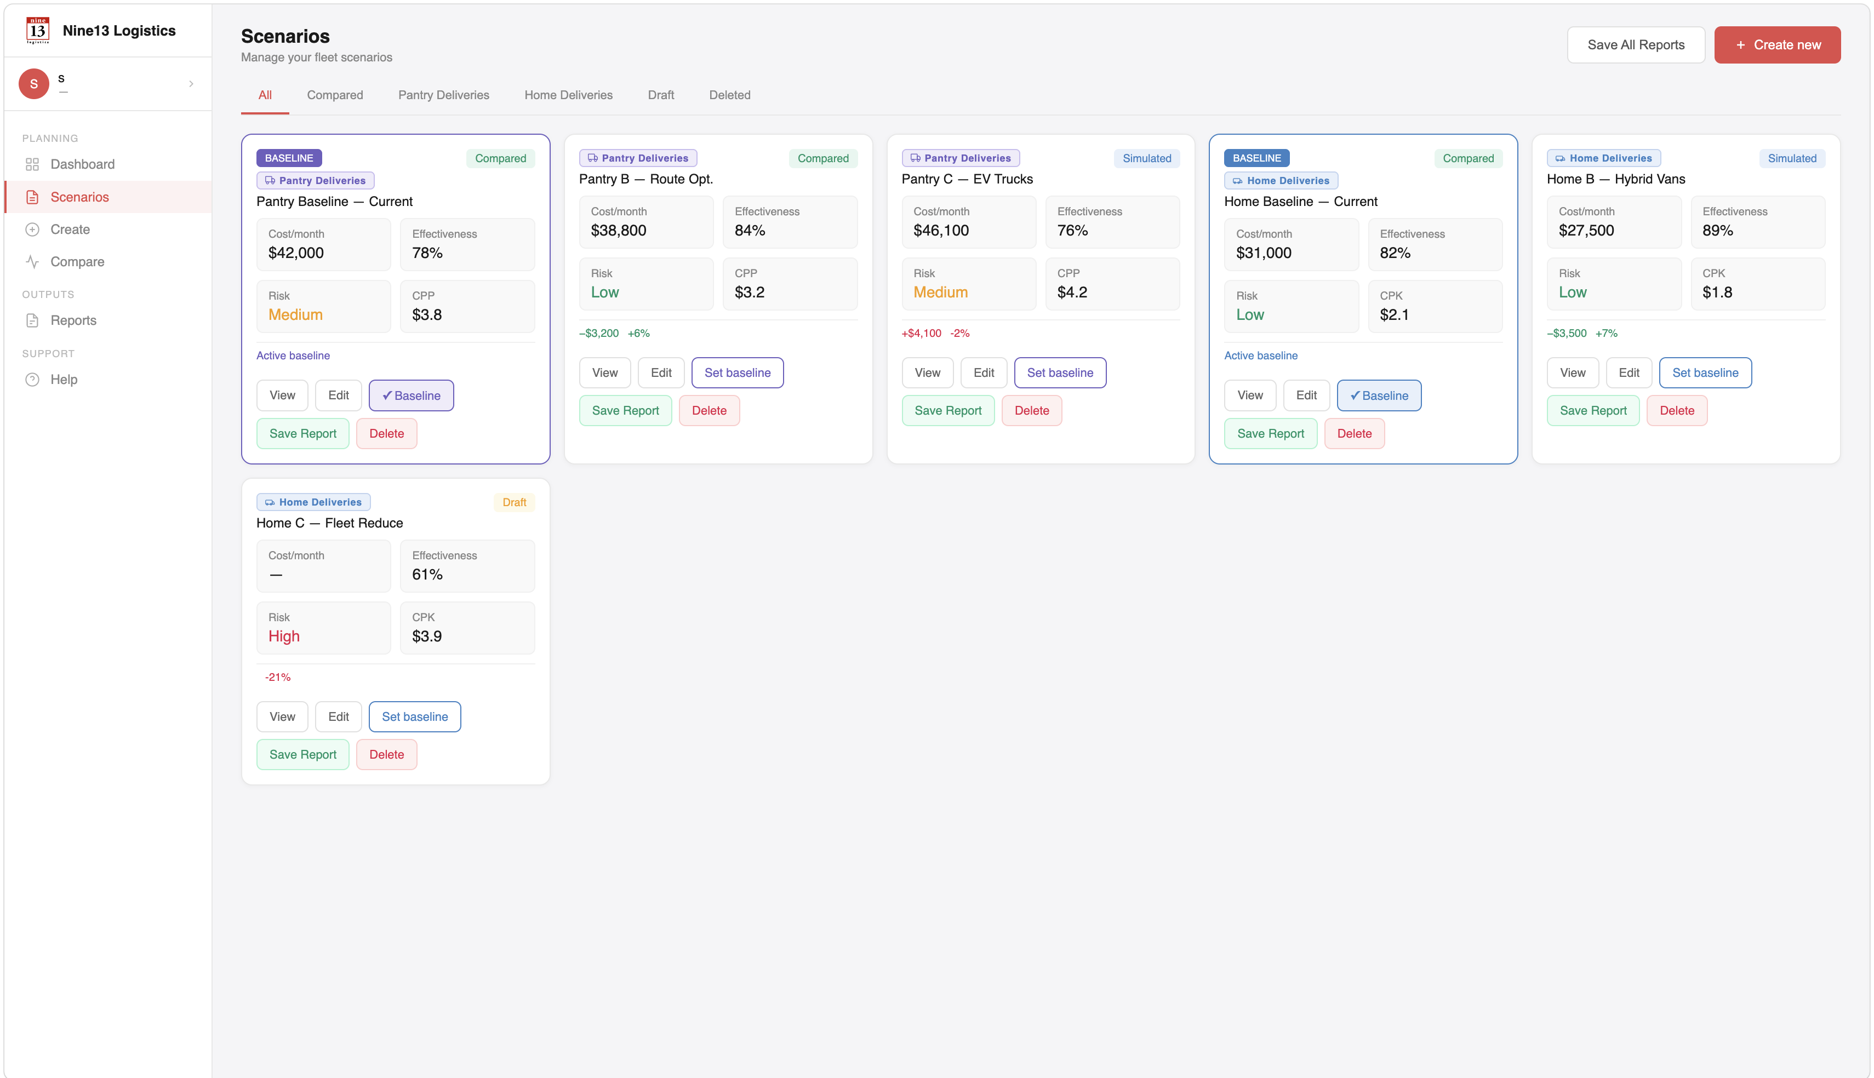Edit the Pantry B — Route Opt. scenario
The image size is (1874, 1078).
(x=661, y=372)
